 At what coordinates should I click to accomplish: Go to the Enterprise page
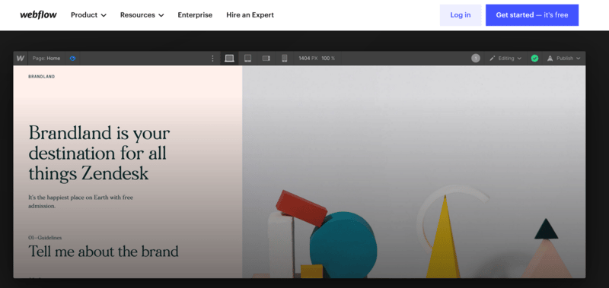click(195, 15)
